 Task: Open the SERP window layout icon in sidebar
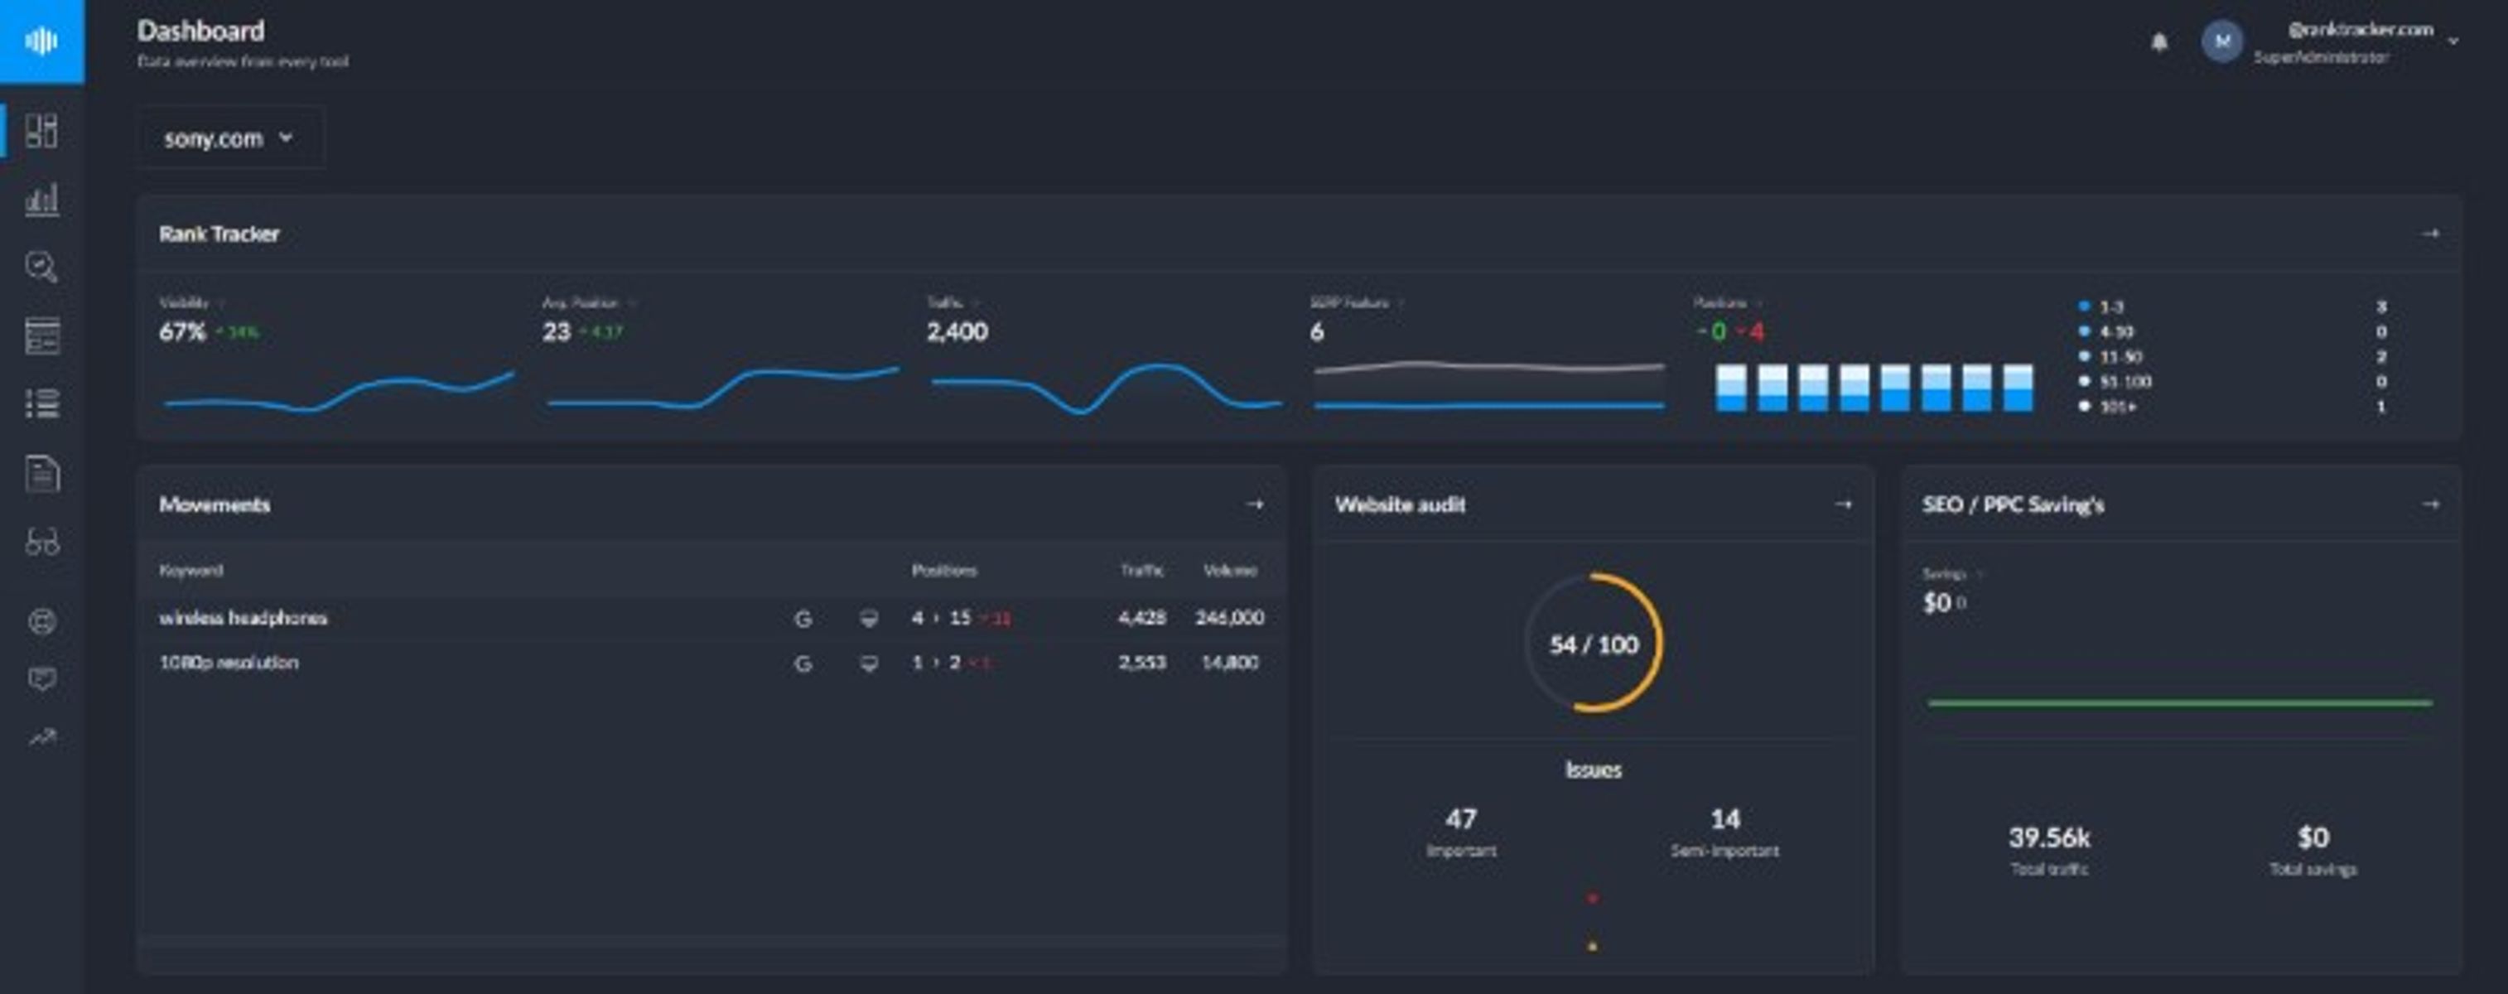42,335
